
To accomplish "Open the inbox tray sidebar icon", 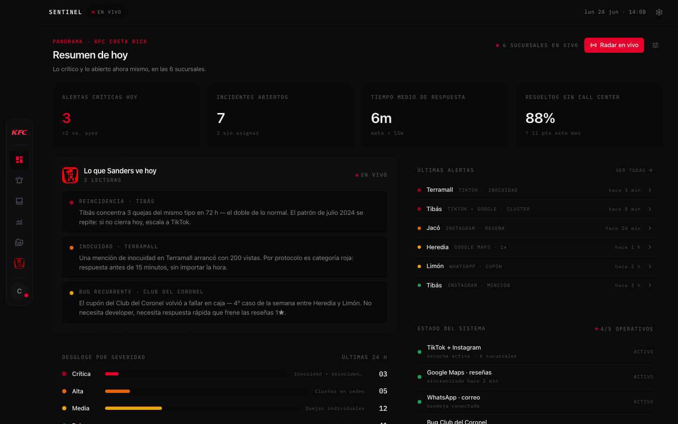I will tap(19, 201).
